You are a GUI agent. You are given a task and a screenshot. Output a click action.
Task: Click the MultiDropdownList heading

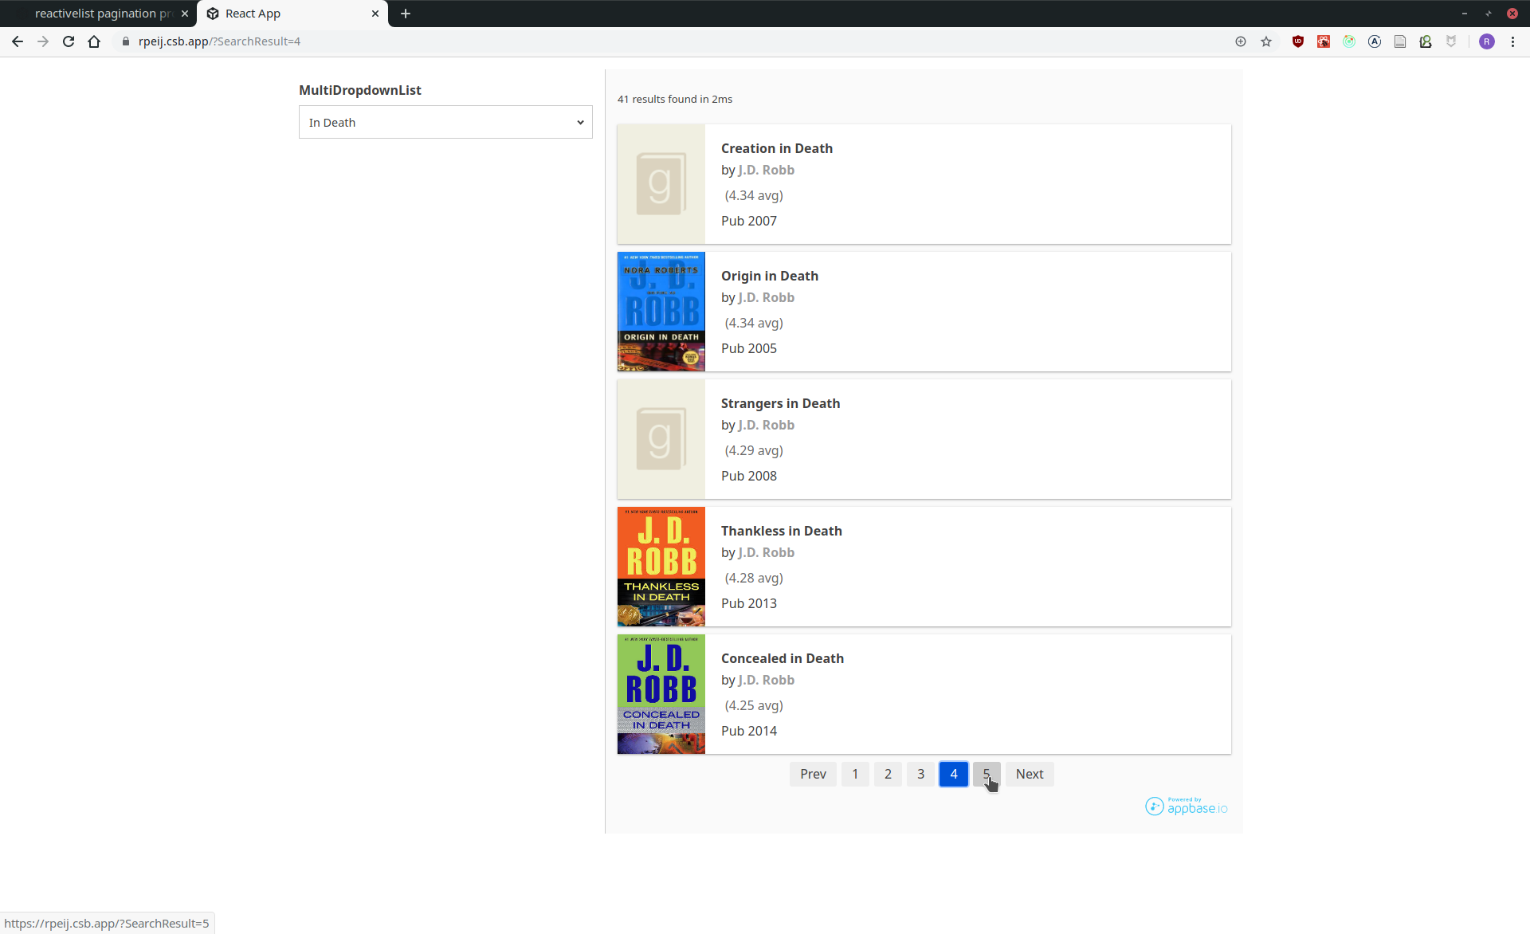[x=360, y=90]
